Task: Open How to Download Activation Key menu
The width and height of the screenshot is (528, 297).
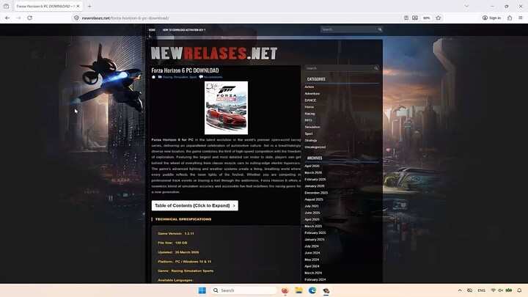Action: pos(184,30)
